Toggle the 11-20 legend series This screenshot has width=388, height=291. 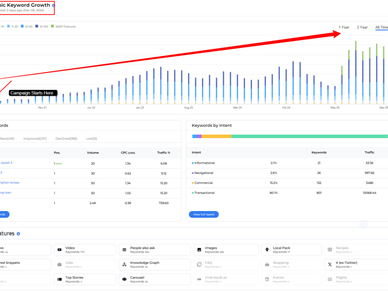coord(13,26)
